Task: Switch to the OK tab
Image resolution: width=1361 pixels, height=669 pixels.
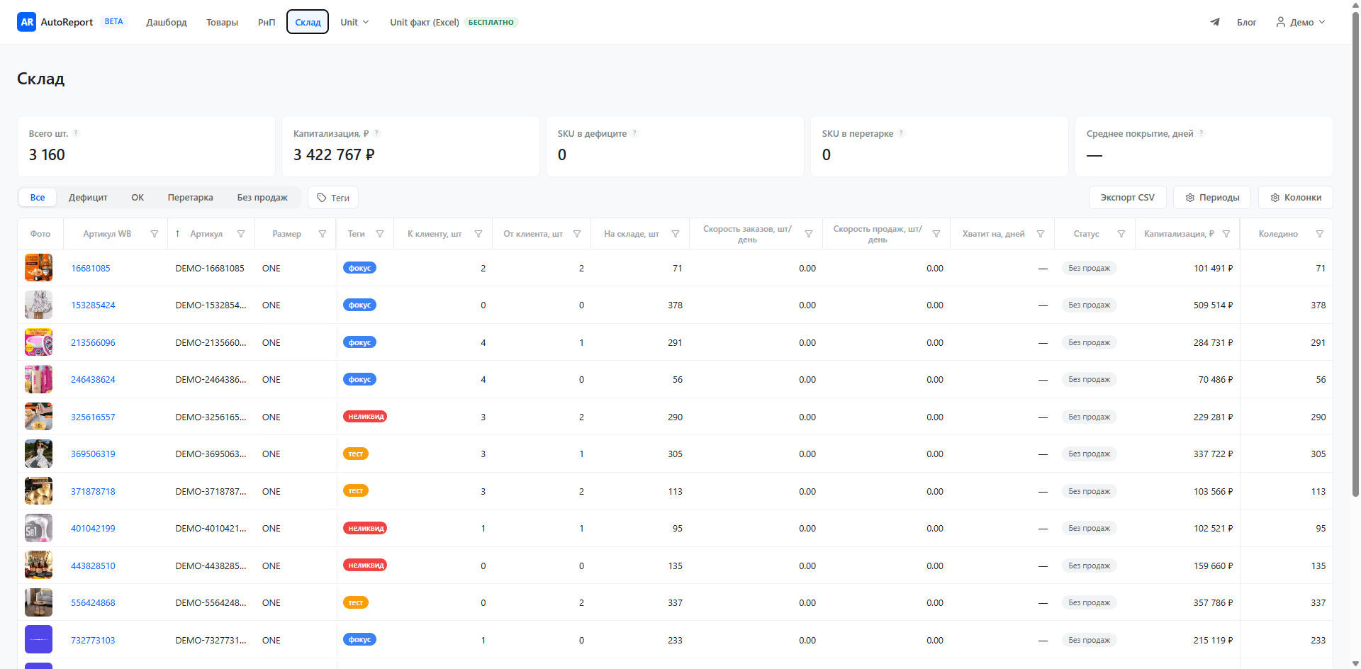Action: click(x=138, y=198)
